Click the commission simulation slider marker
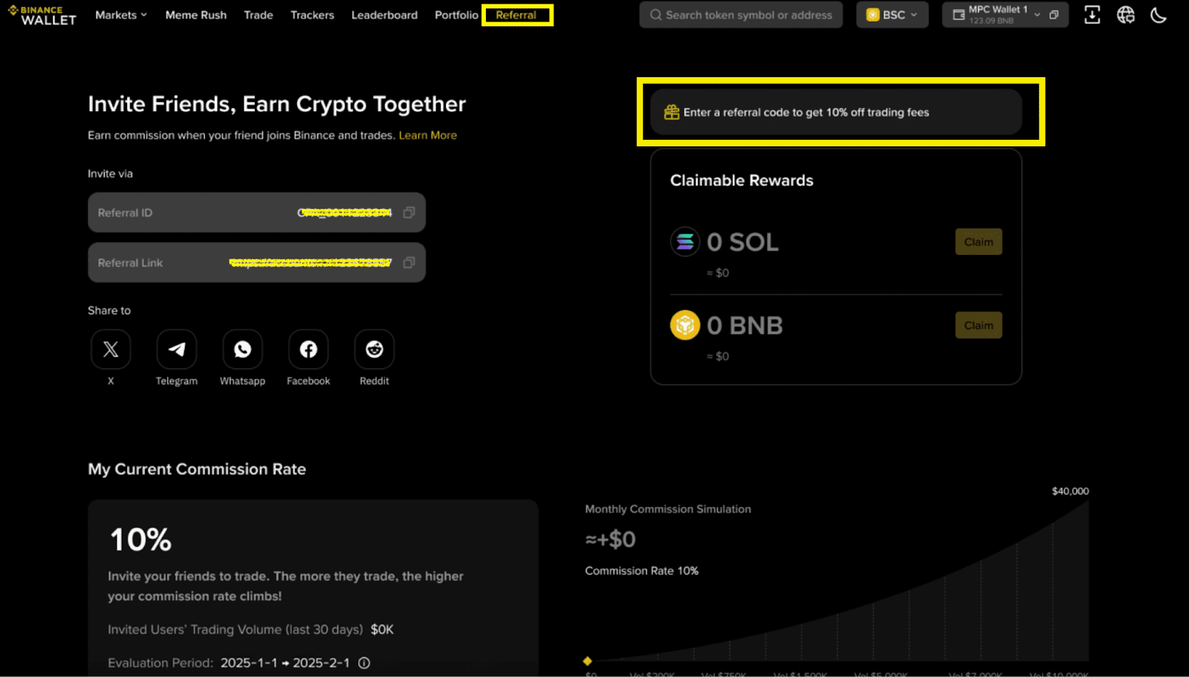Image resolution: width=1189 pixels, height=677 pixels. (587, 661)
